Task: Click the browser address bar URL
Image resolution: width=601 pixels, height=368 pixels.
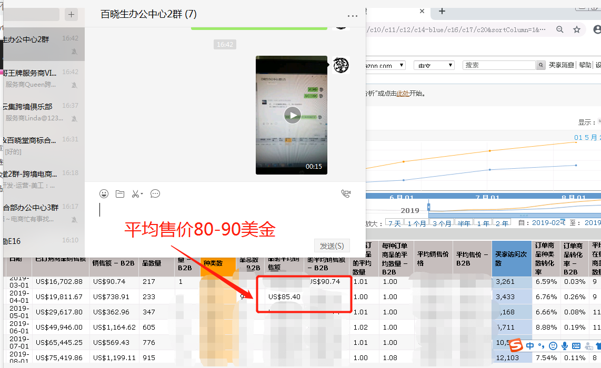Action: coord(456,29)
